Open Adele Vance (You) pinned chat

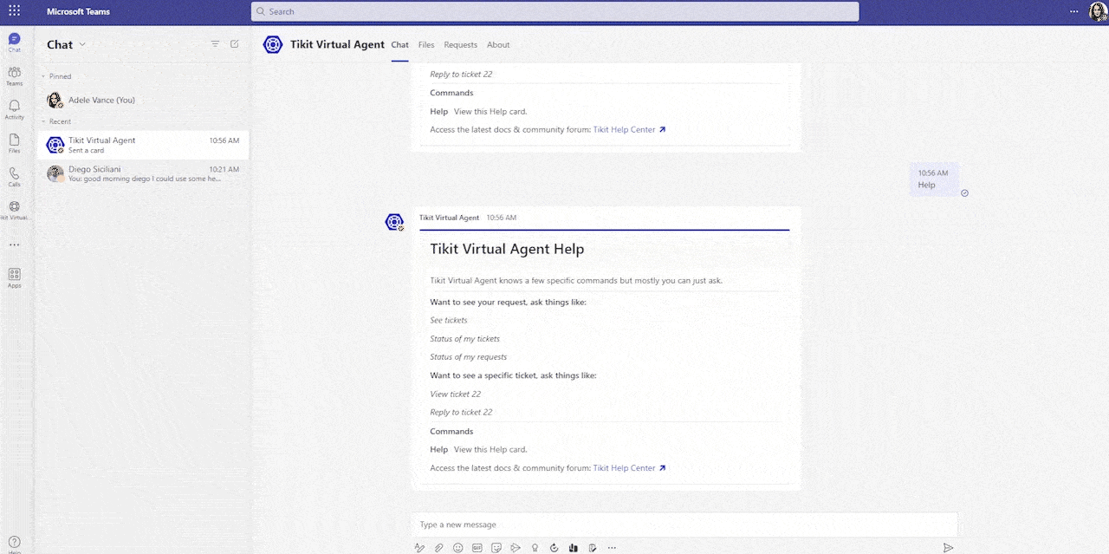(x=145, y=100)
